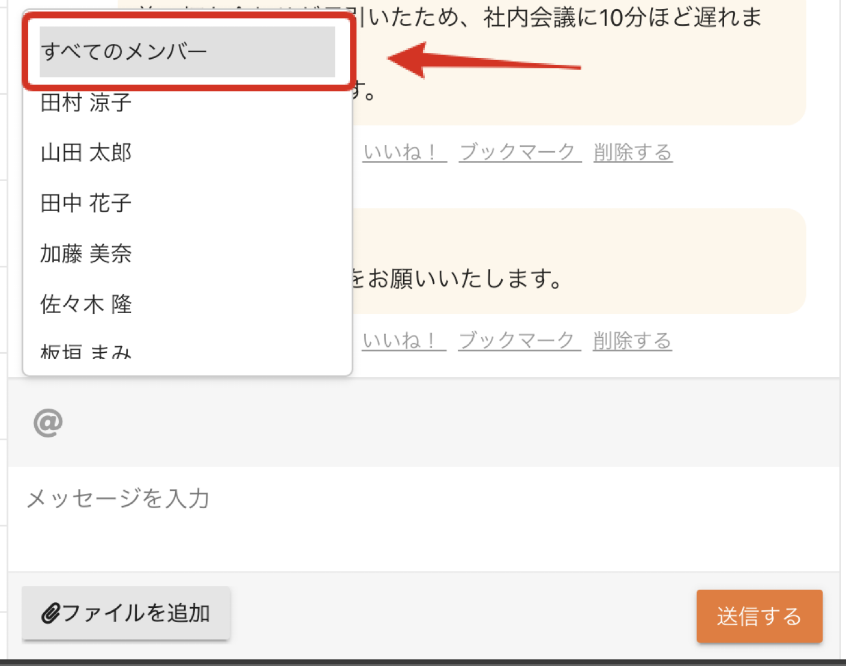Viewport: 846px width, 666px height.
Task: Click いいね！ on the first message
Action: tap(404, 152)
